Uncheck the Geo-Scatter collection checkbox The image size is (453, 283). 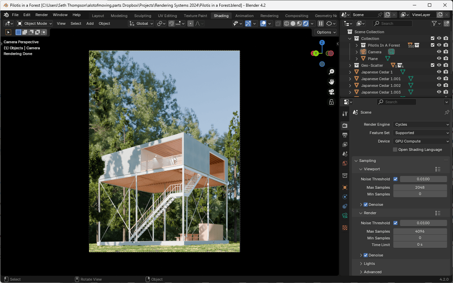pyautogui.click(x=433, y=65)
